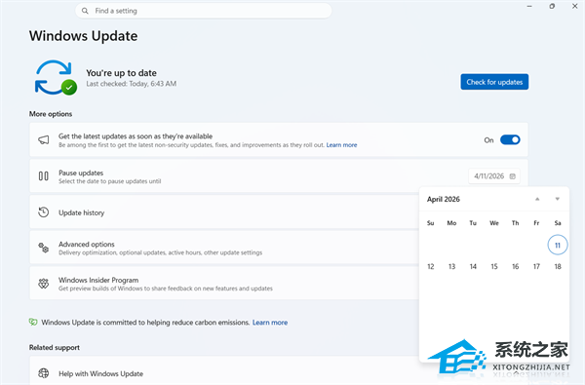Click the pause icon beside Pause updates

pyautogui.click(x=44, y=176)
